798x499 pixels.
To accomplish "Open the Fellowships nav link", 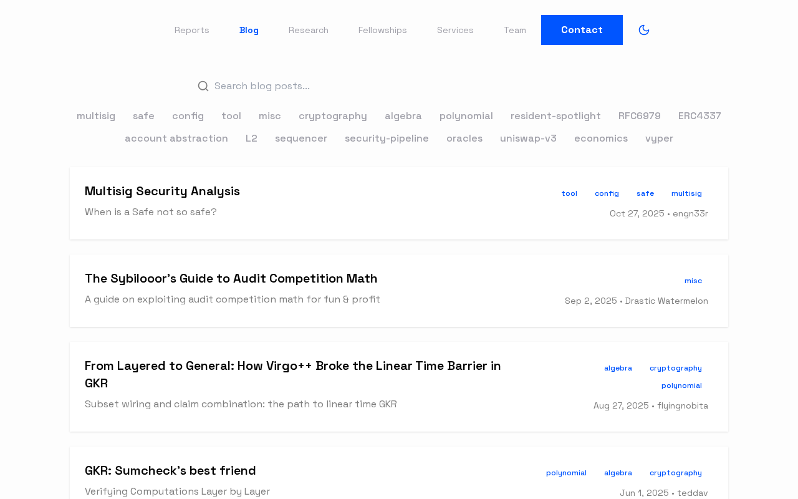I will (x=383, y=30).
